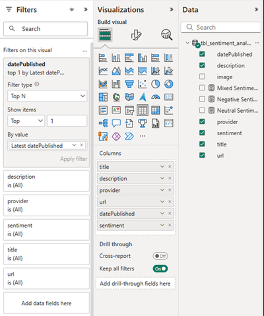The image size is (264, 316).
Task: Check the Mixed Sentiment measure checkbox
Action: tap(202, 88)
